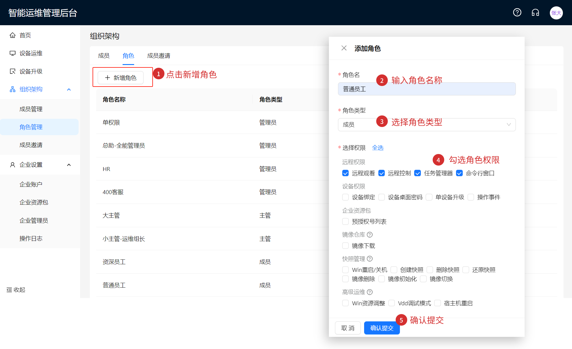Close the 添加角色 panel with X
This screenshot has height=349, width=572.
click(x=344, y=48)
